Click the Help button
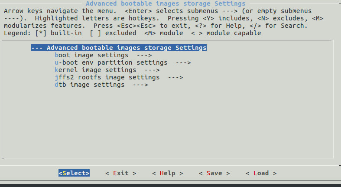This screenshot has height=187, width=341. (x=167, y=173)
